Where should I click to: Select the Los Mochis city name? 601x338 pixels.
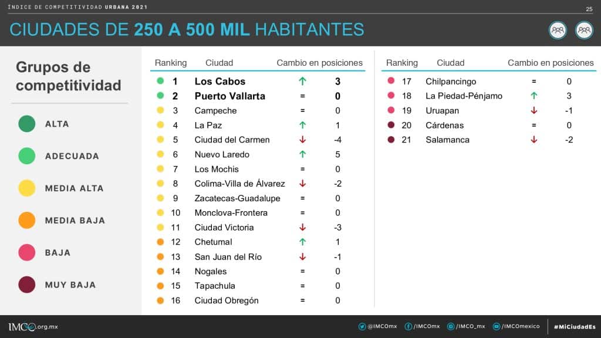click(217, 169)
